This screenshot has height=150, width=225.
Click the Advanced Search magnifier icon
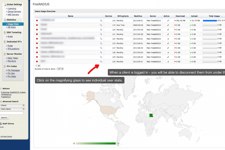pyautogui.click(x=1, y=101)
